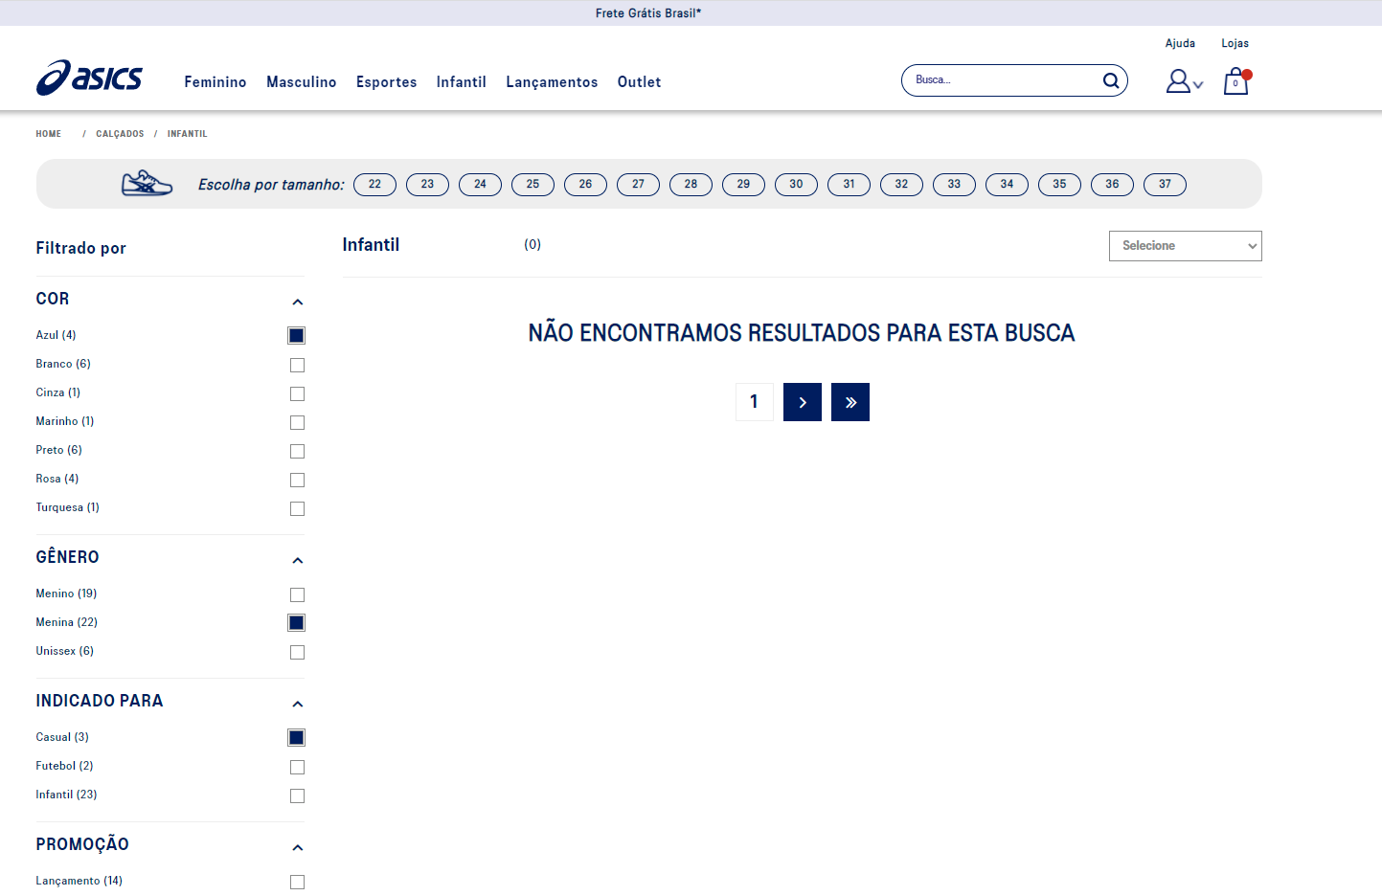Screen dimensions: 1382x896
Task: Check the Rosa color filter
Action: [297, 480]
